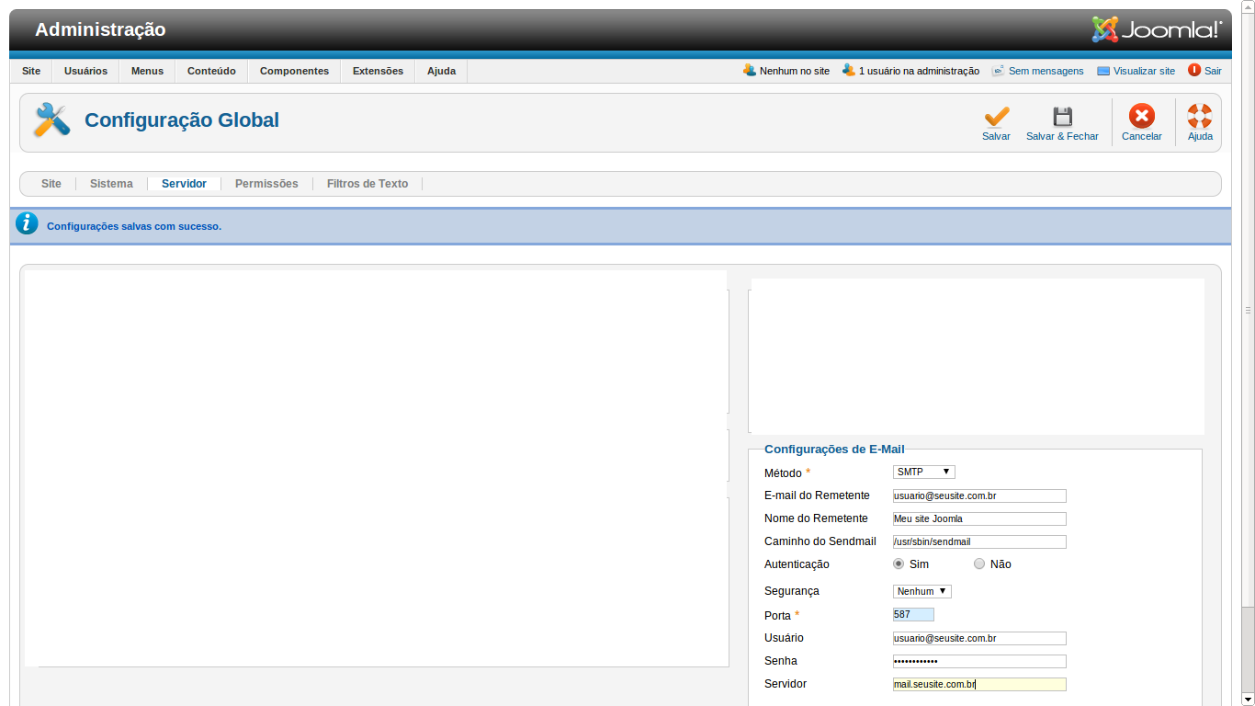Viewport: 1255px width, 706px height.
Task: Click the Configurações salvas com sucesso message
Action: click(x=134, y=226)
